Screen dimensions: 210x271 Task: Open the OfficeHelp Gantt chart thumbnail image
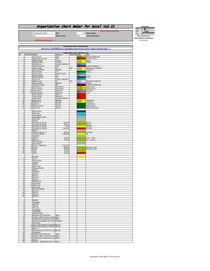click(145, 31)
